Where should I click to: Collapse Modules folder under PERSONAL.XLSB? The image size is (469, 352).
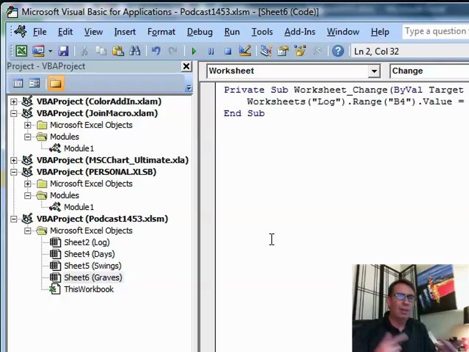[x=27, y=196]
